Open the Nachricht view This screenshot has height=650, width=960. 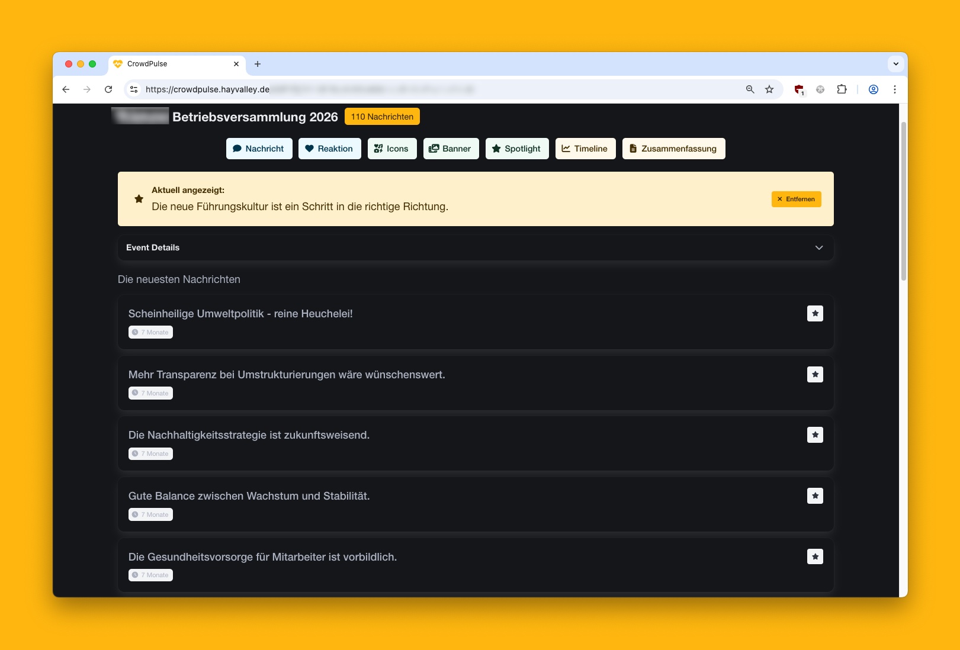pos(259,149)
